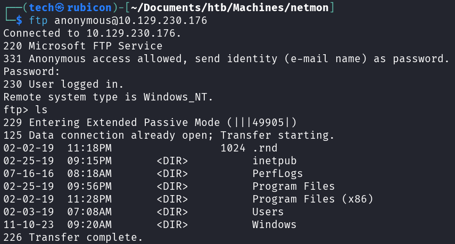455x244 pixels.
Task: Click the PerfLogs directory name
Action: [x=277, y=173]
